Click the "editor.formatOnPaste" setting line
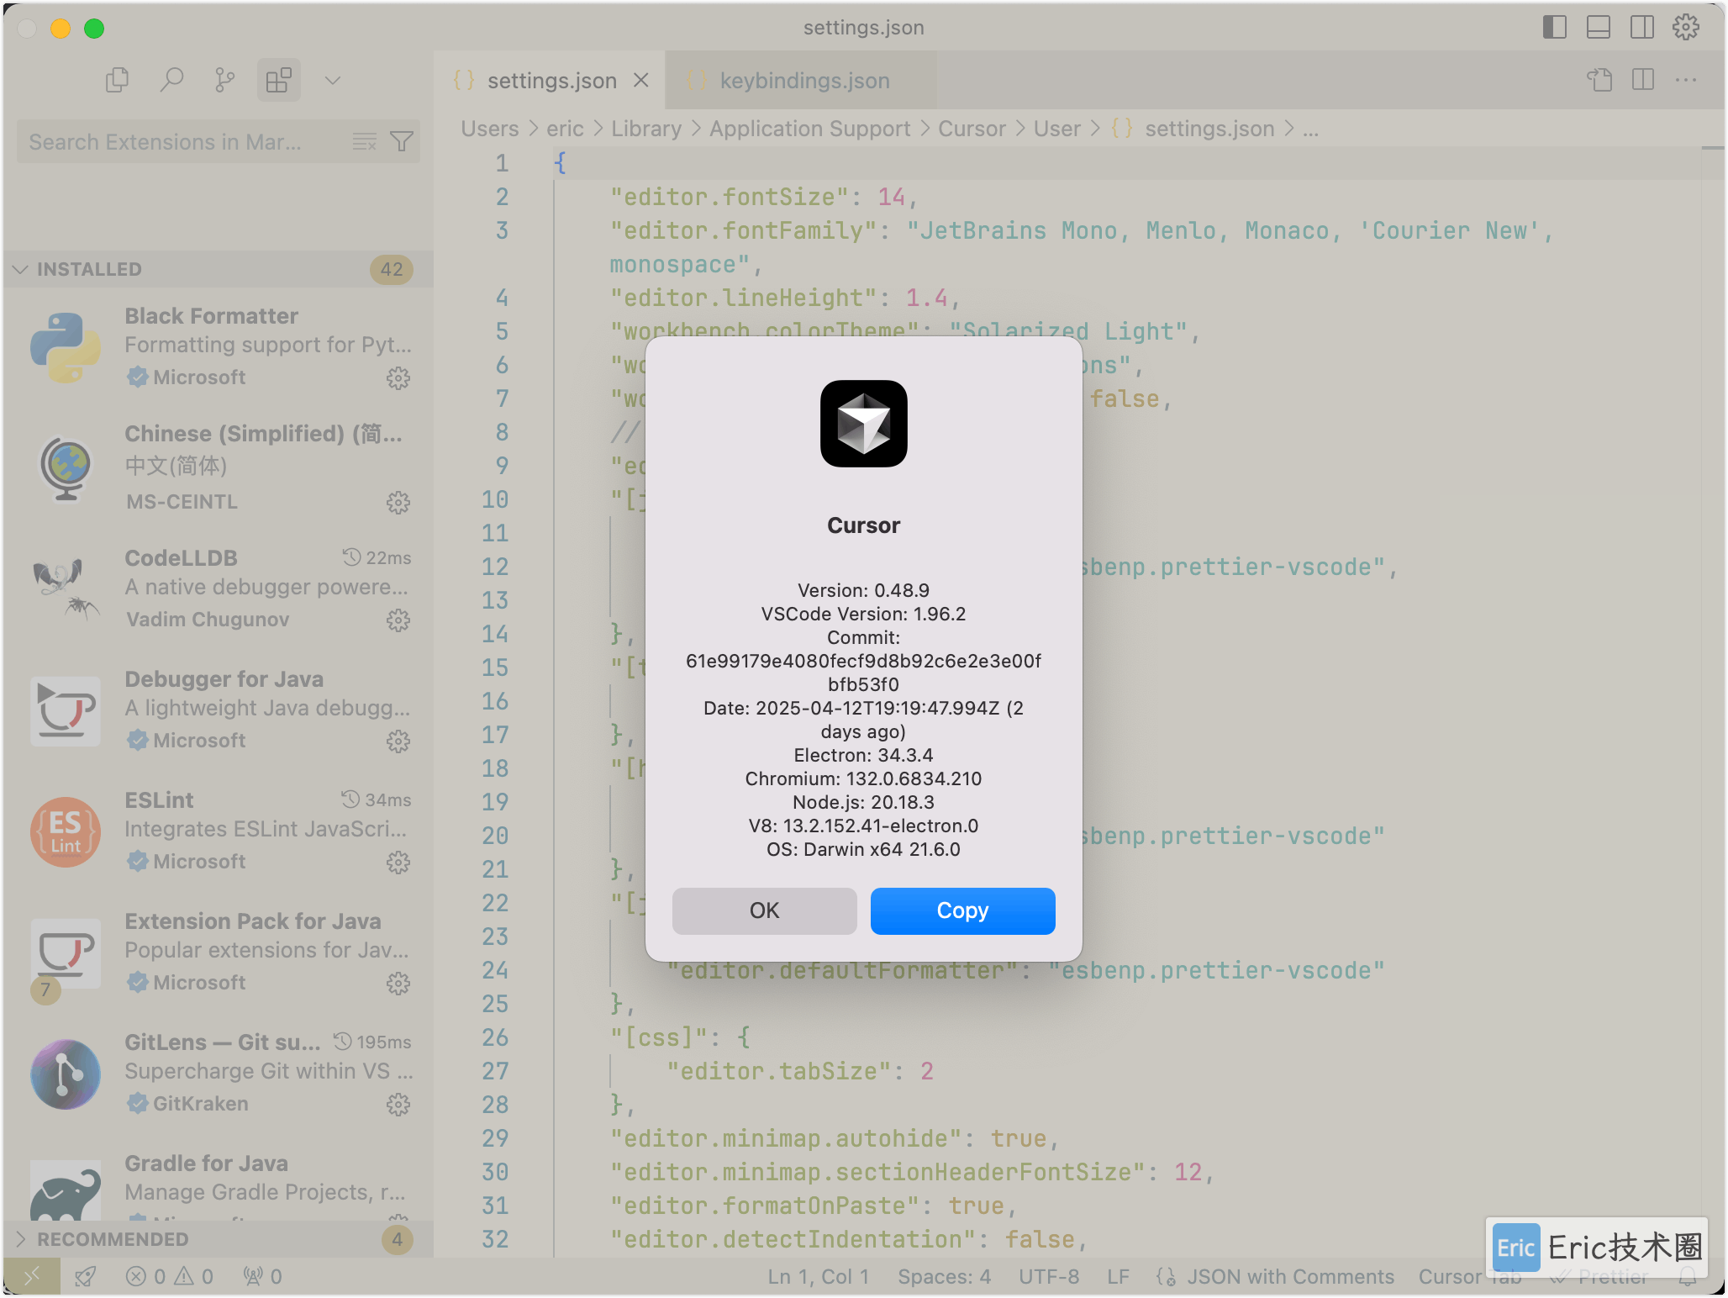This screenshot has width=1728, height=1298. point(814,1206)
